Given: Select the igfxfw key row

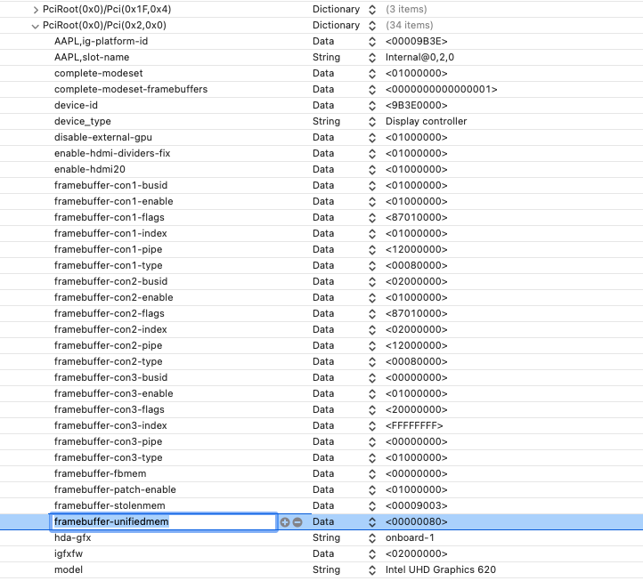Looking at the screenshot, I should click(x=321, y=553).
